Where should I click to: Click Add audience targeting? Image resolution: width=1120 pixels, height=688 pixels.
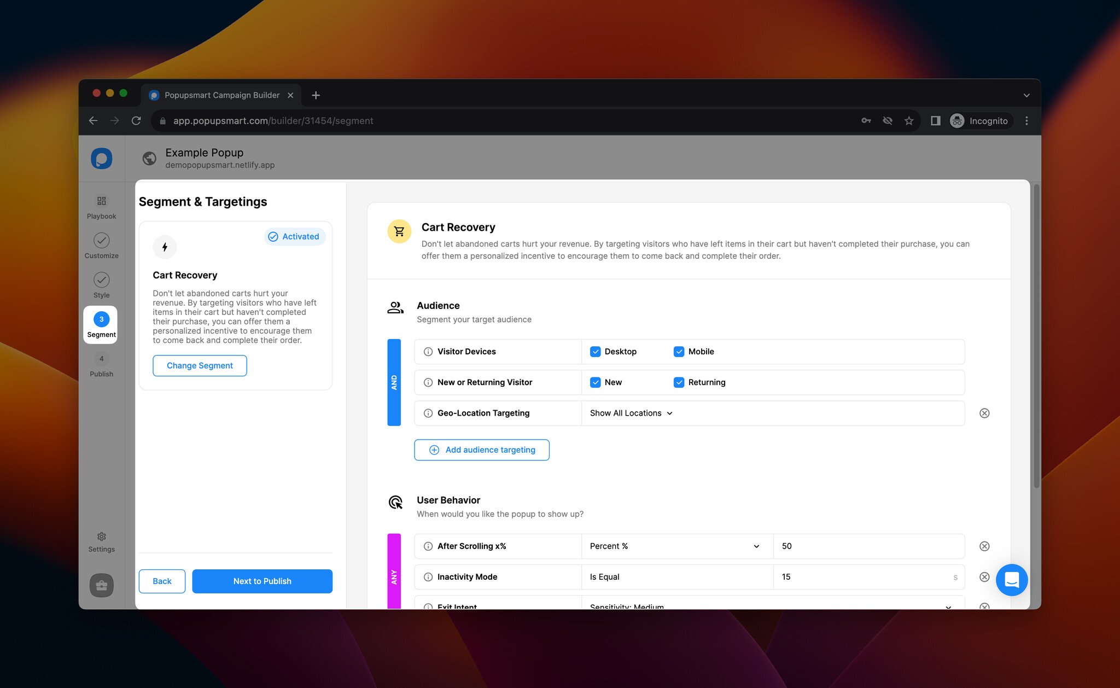tap(481, 450)
